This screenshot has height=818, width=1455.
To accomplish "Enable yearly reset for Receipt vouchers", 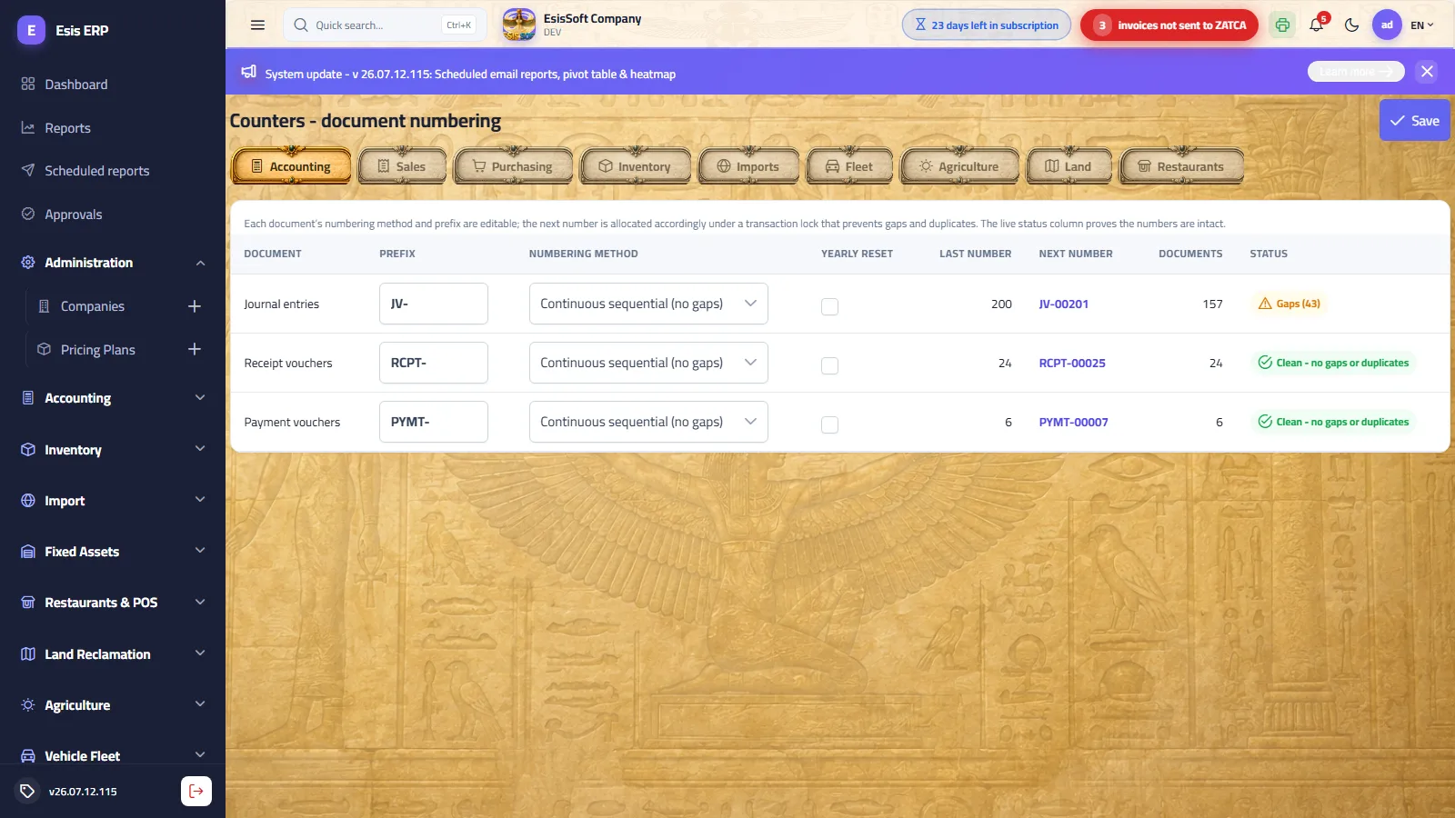I will (829, 365).
